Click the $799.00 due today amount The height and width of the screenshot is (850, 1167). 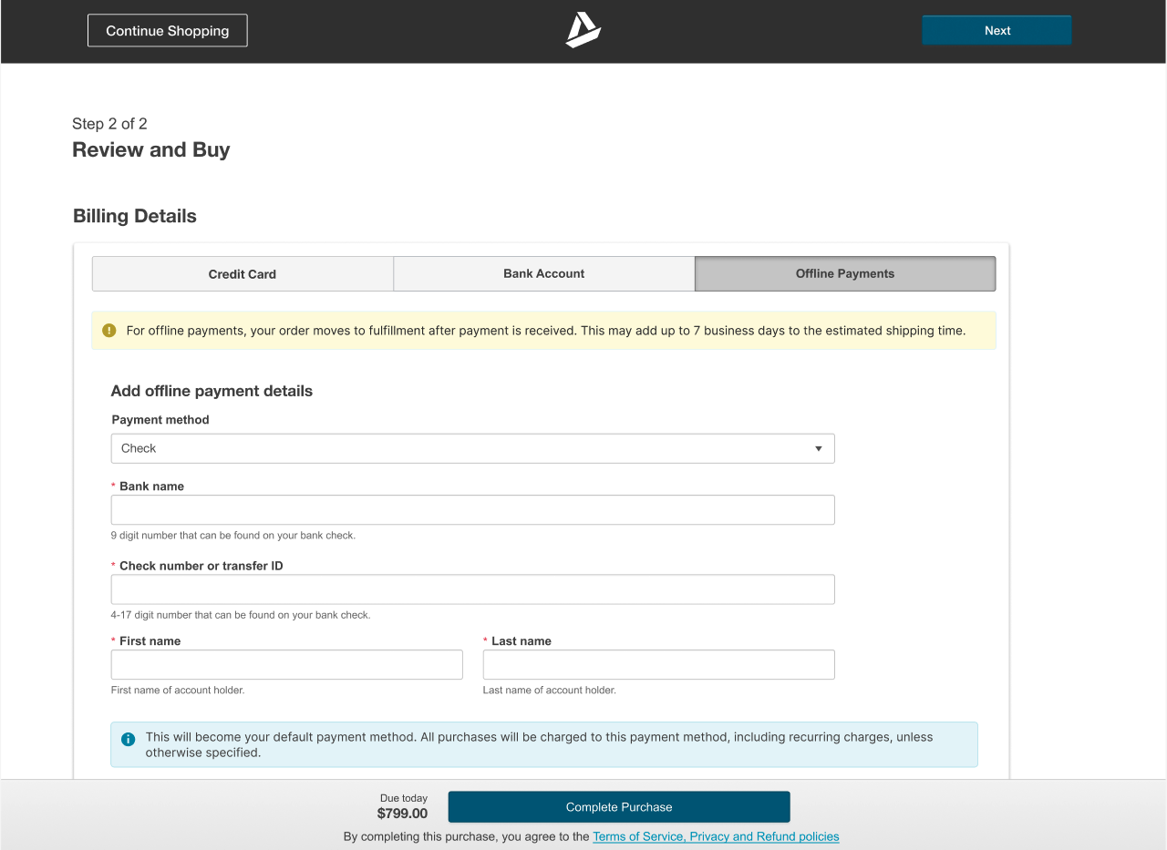tap(402, 814)
